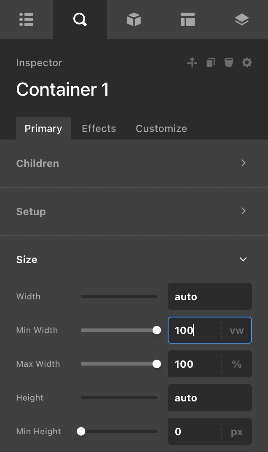Open the Min Width vw unit selector
The image size is (268, 452).
236,330
